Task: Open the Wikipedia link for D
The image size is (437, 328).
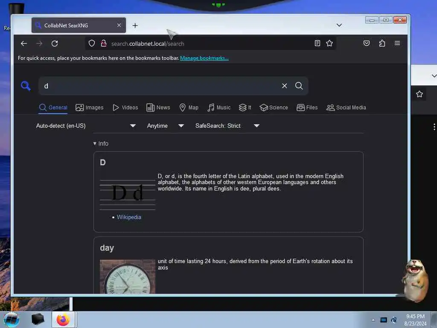Action: pos(129,217)
